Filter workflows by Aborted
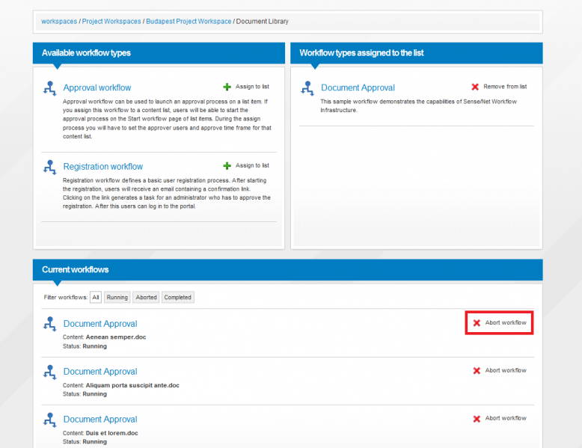 (146, 298)
